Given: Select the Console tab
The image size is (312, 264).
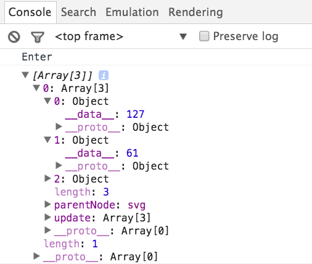Looking at the screenshot, I should coord(30,12).
